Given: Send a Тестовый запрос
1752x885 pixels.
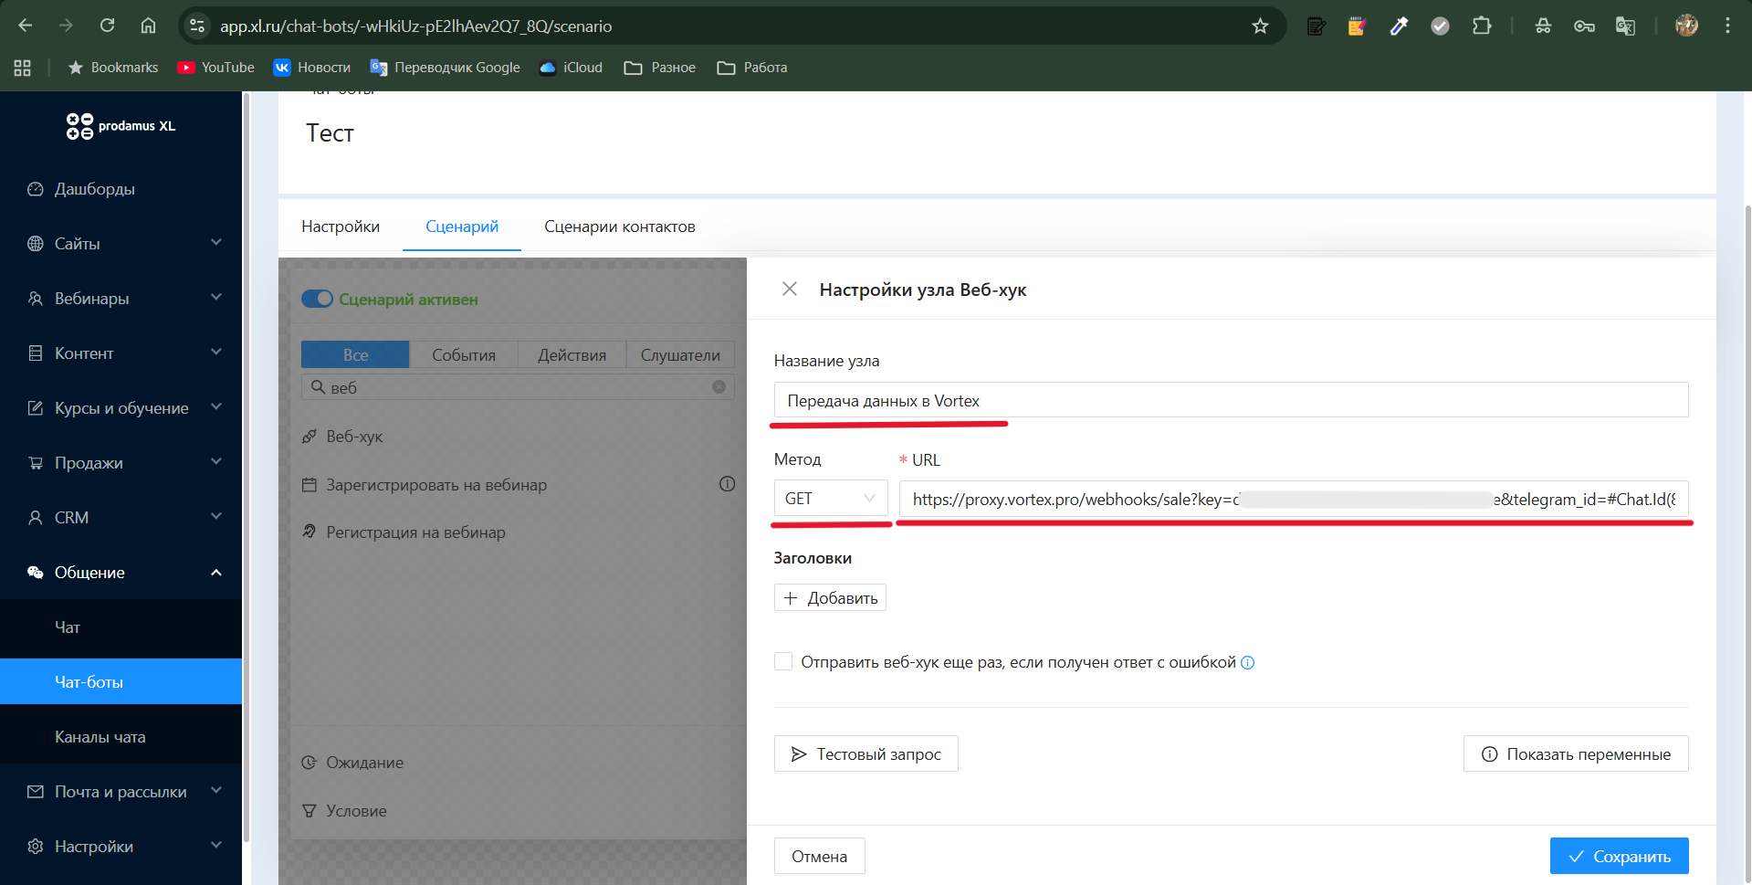Looking at the screenshot, I should tap(866, 754).
